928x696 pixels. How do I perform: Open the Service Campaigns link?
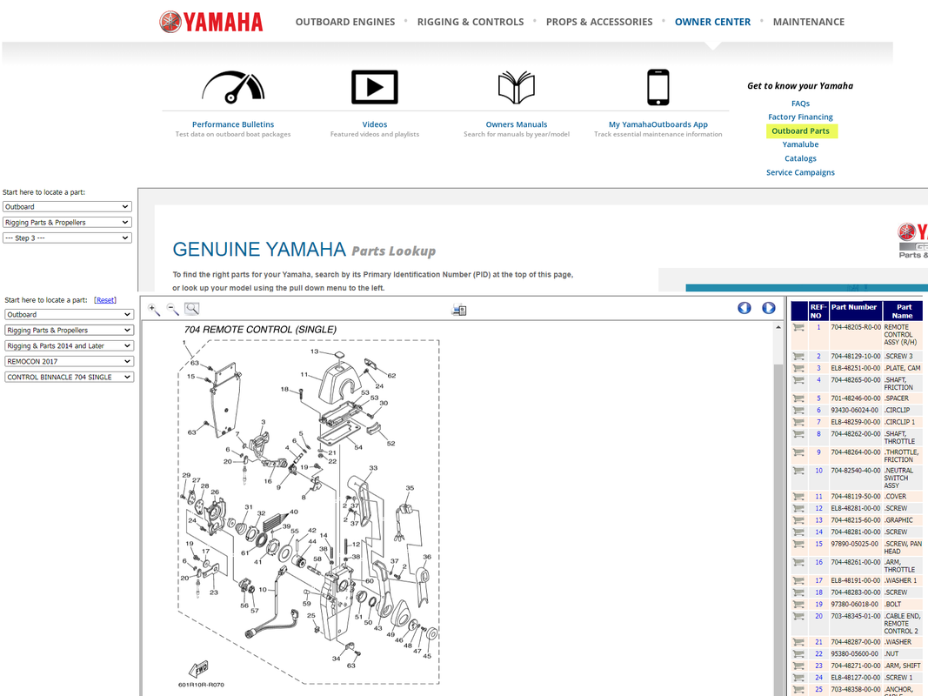coord(800,173)
